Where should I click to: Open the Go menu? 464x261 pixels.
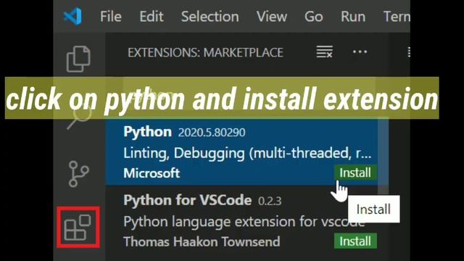[x=314, y=16]
